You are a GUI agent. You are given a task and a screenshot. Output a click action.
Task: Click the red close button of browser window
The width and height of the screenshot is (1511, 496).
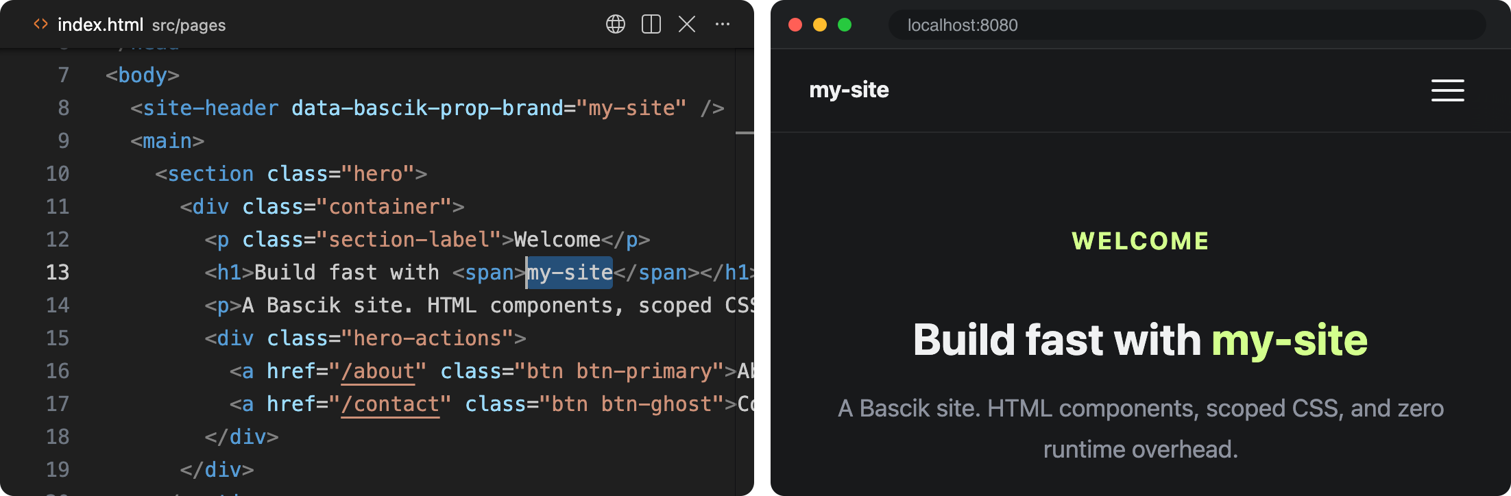(x=795, y=25)
